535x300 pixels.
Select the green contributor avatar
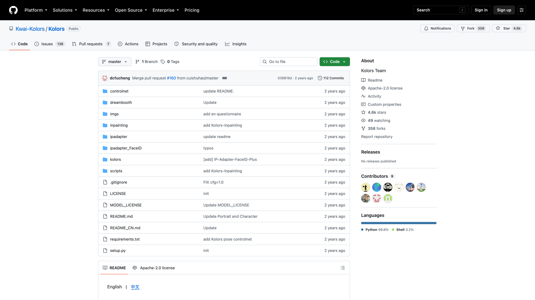[x=388, y=198]
